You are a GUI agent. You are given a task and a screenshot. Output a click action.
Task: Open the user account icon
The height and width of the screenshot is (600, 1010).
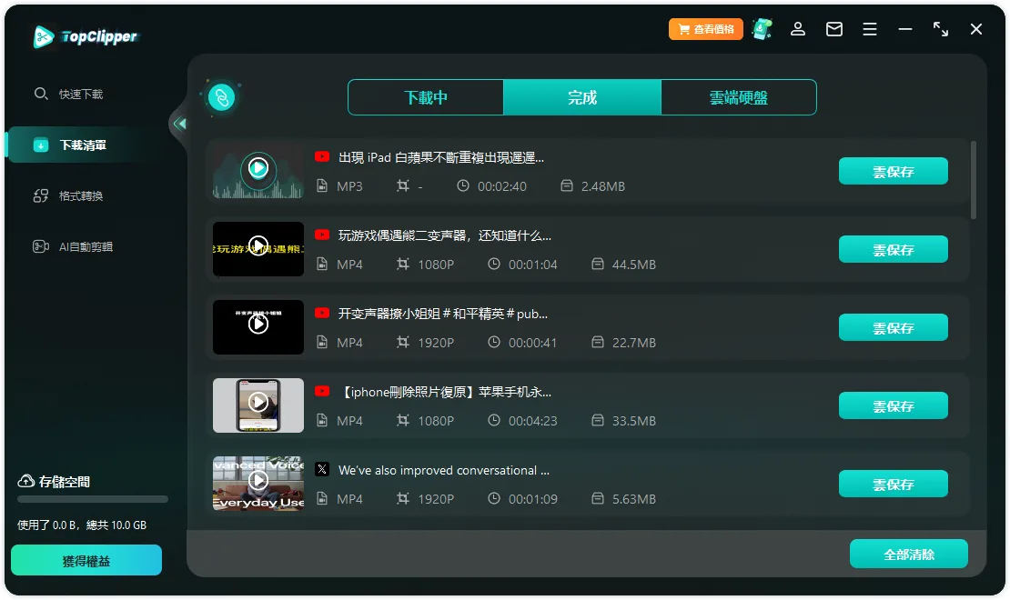pyautogui.click(x=797, y=29)
